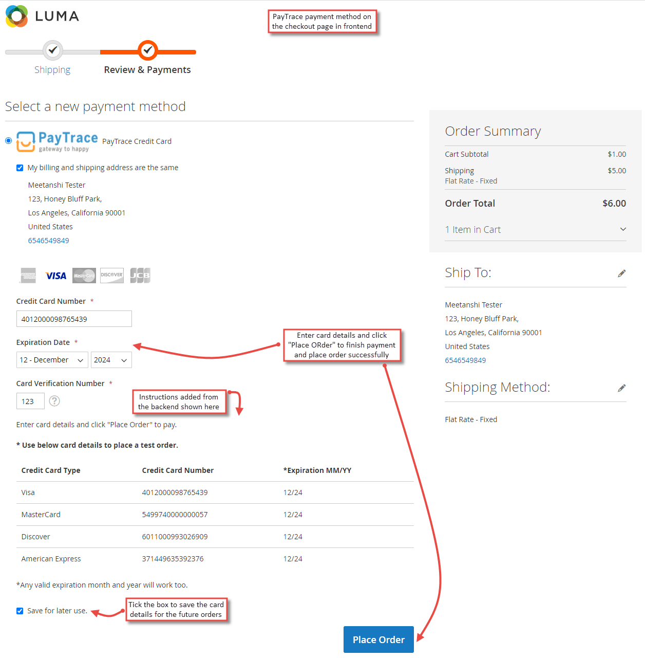Click the PayTrace gateway logo
Viewport: 645px width, 658px height.
[57, 141]
